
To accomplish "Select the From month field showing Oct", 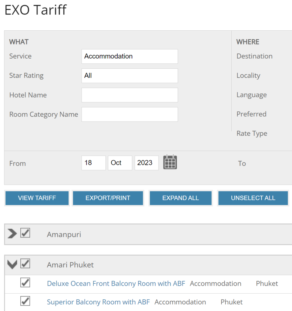I will (x=120, y=163).
